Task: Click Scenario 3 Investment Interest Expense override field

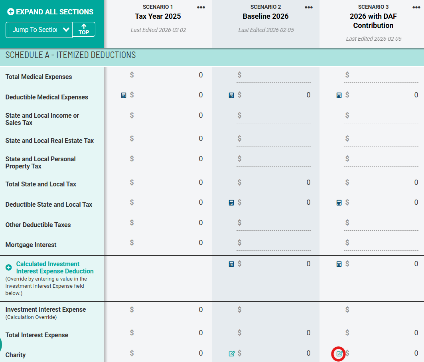Action: click(x=384, y=310)
